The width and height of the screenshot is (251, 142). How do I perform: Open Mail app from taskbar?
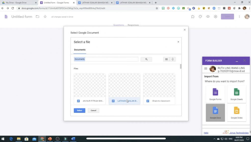pyautogui.click(x=34, y=139)
